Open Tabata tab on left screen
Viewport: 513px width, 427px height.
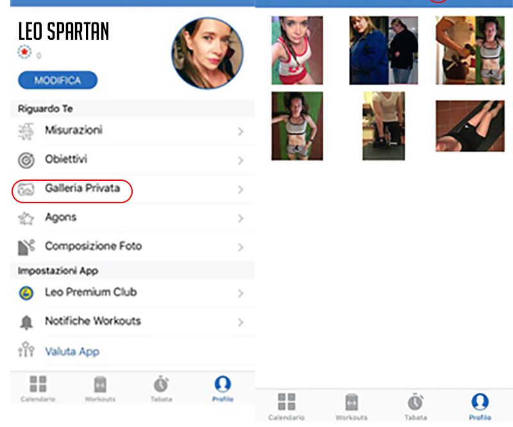click(x=162, y=389)
